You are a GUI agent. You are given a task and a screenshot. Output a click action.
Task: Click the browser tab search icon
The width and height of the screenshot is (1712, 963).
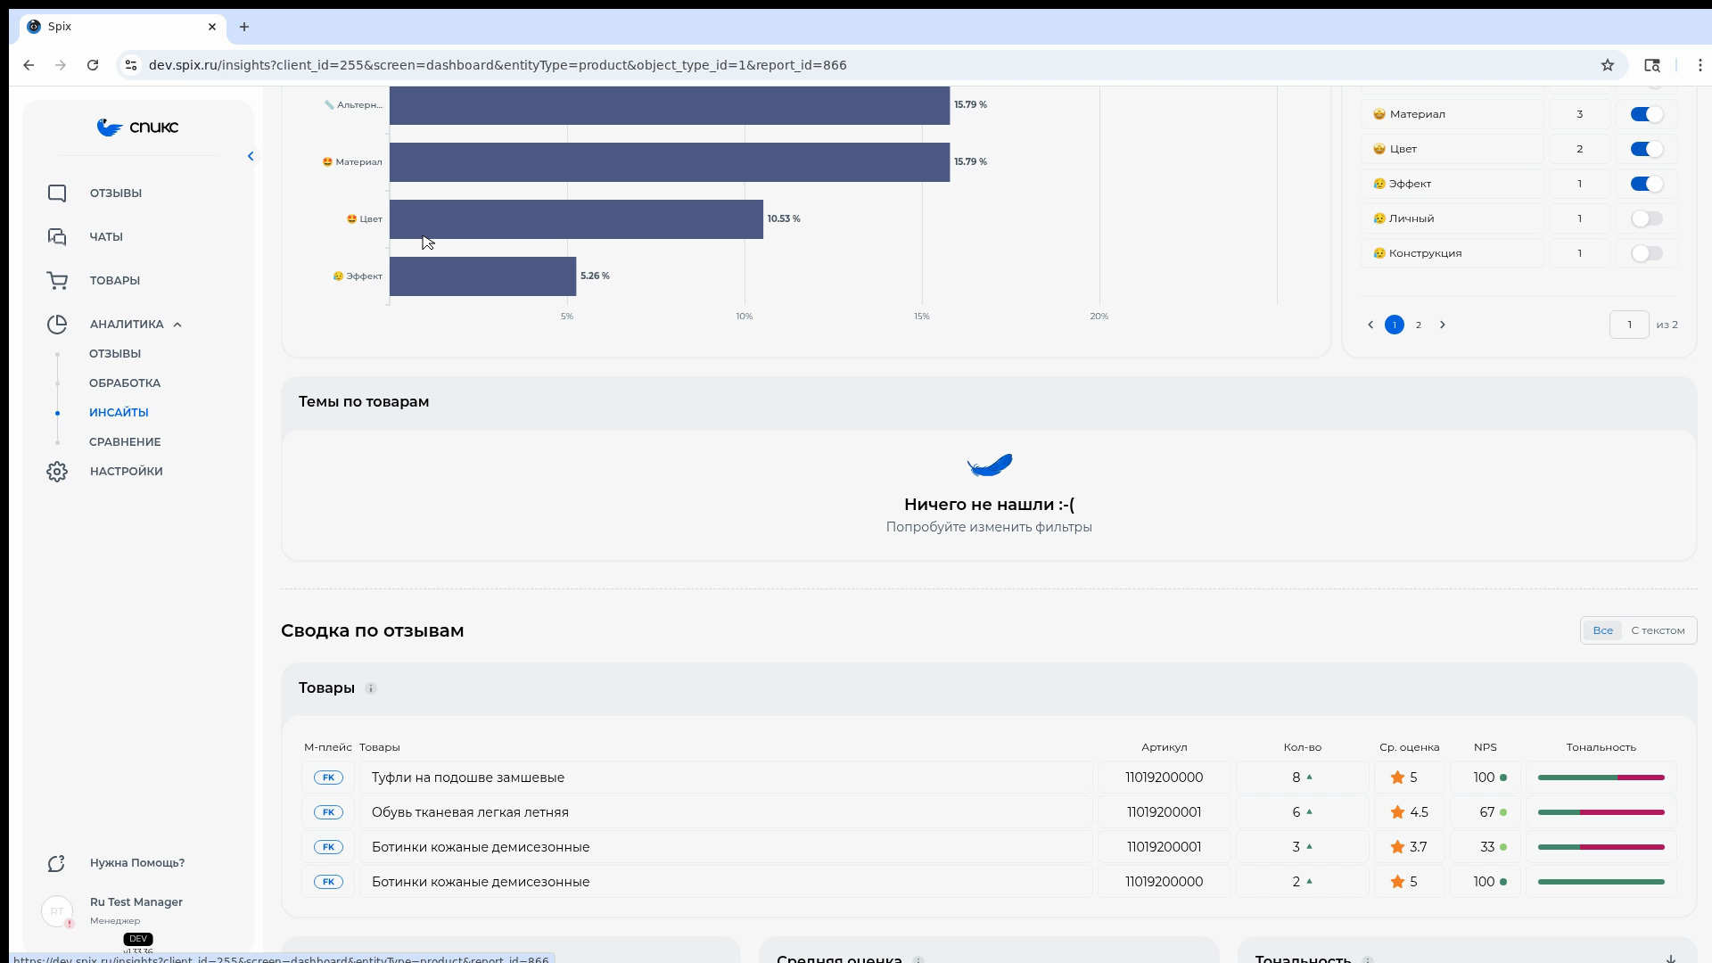click(x=1651, y=65)
